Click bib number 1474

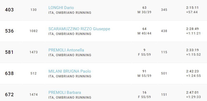point(34,95)
